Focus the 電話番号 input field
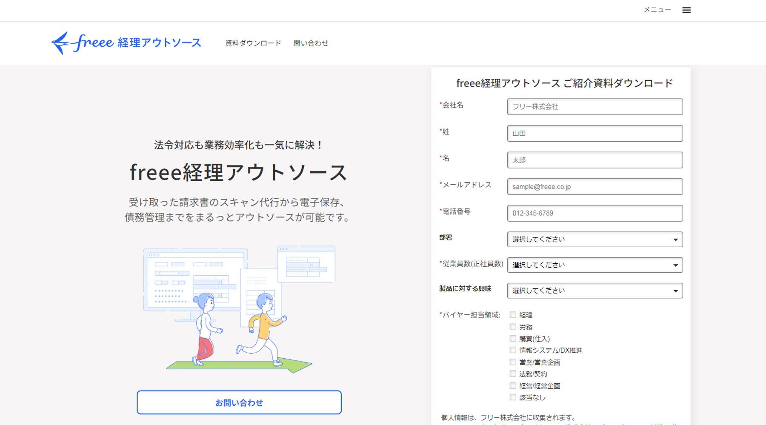 point(595,213)
